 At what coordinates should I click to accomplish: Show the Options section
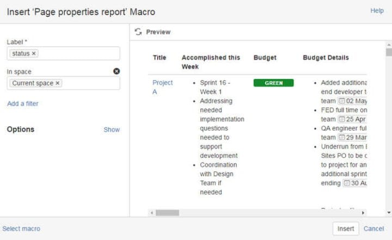pos(112,130)
